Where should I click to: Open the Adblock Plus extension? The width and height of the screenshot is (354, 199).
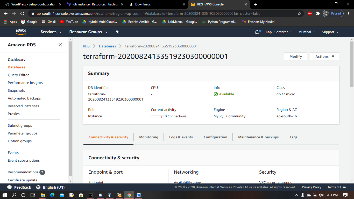click(x=309, y=13)
